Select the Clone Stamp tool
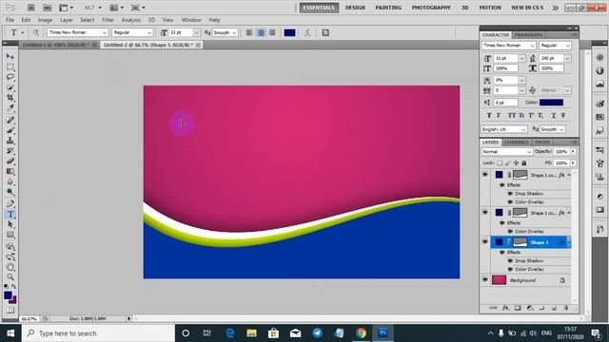609x342 pixels. (10, 141)
